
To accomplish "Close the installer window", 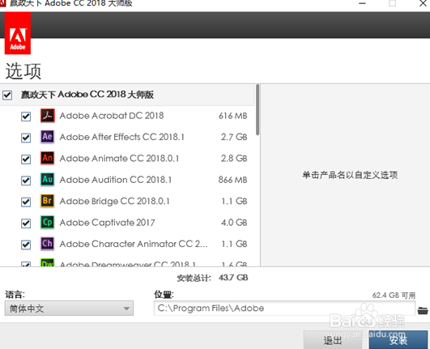I will 423,3.
